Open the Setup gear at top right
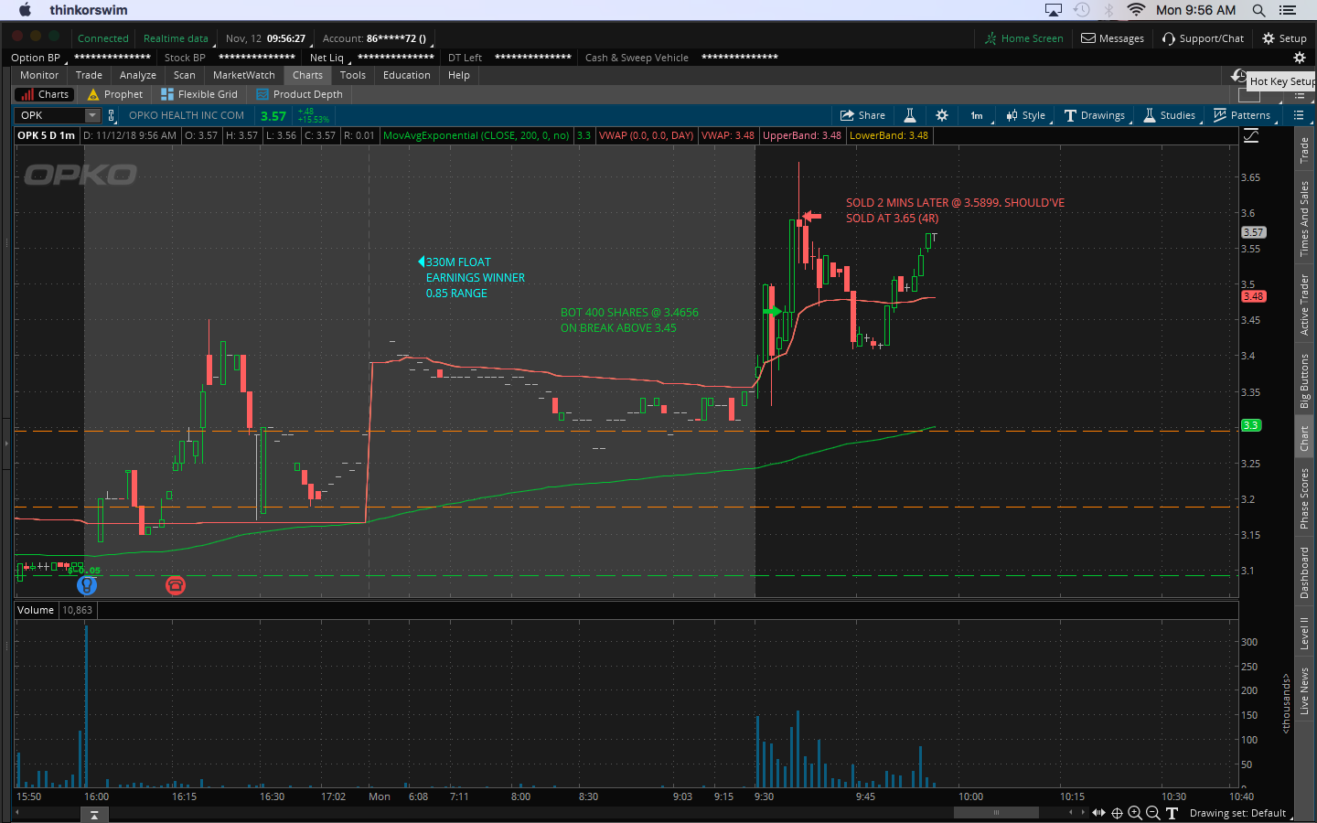1317x823 pixels. 1269,38
